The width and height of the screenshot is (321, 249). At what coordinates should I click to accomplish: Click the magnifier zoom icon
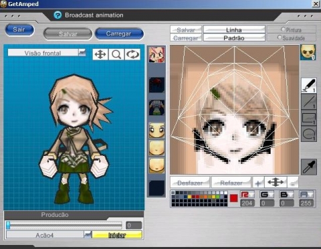(x=116, y=54)
